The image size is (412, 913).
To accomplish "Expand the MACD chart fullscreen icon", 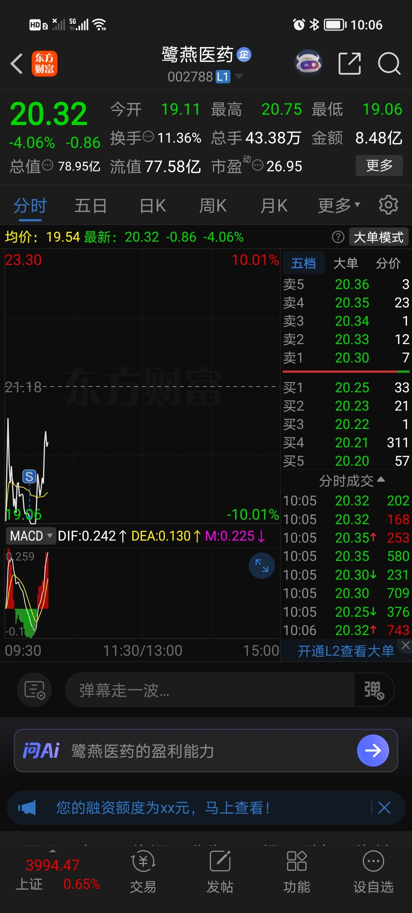I will (x=262, y=565).
